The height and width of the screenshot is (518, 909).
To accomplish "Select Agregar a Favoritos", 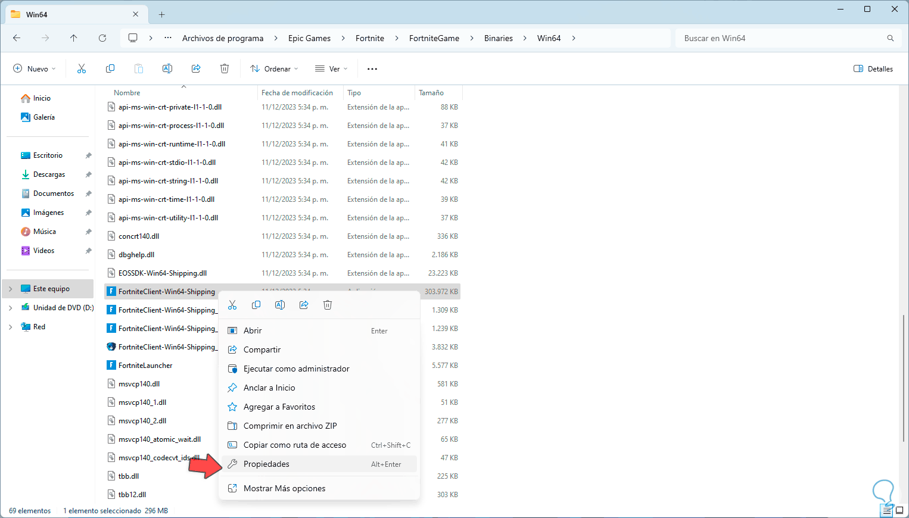I will (x=319, y=407).
